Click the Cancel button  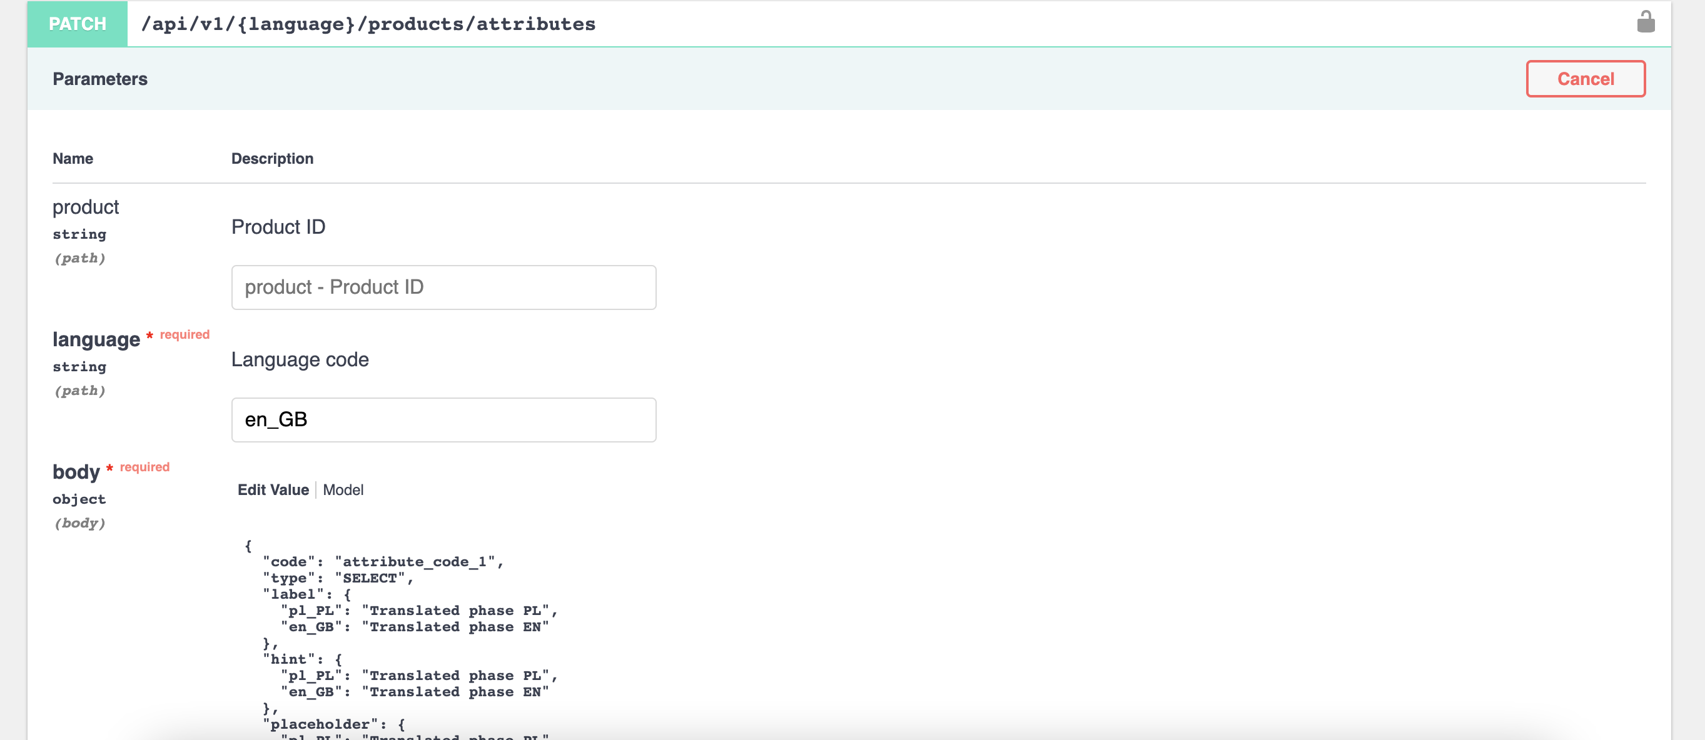1585,79
